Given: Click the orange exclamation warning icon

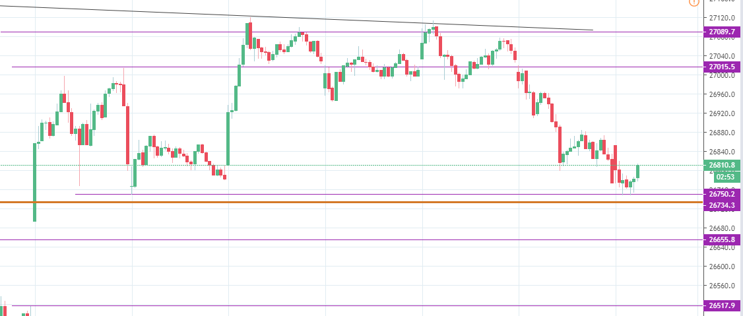Looking at the screenshot, I should point(694,2).
